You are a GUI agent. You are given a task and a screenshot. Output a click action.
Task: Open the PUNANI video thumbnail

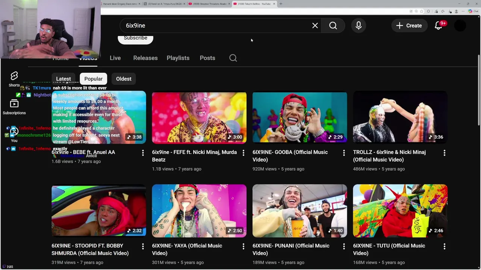point(300,211)
